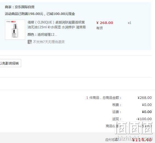Click the 7-day return policy icon
This screenshot has height=143, width=155.
pos(30,42)
